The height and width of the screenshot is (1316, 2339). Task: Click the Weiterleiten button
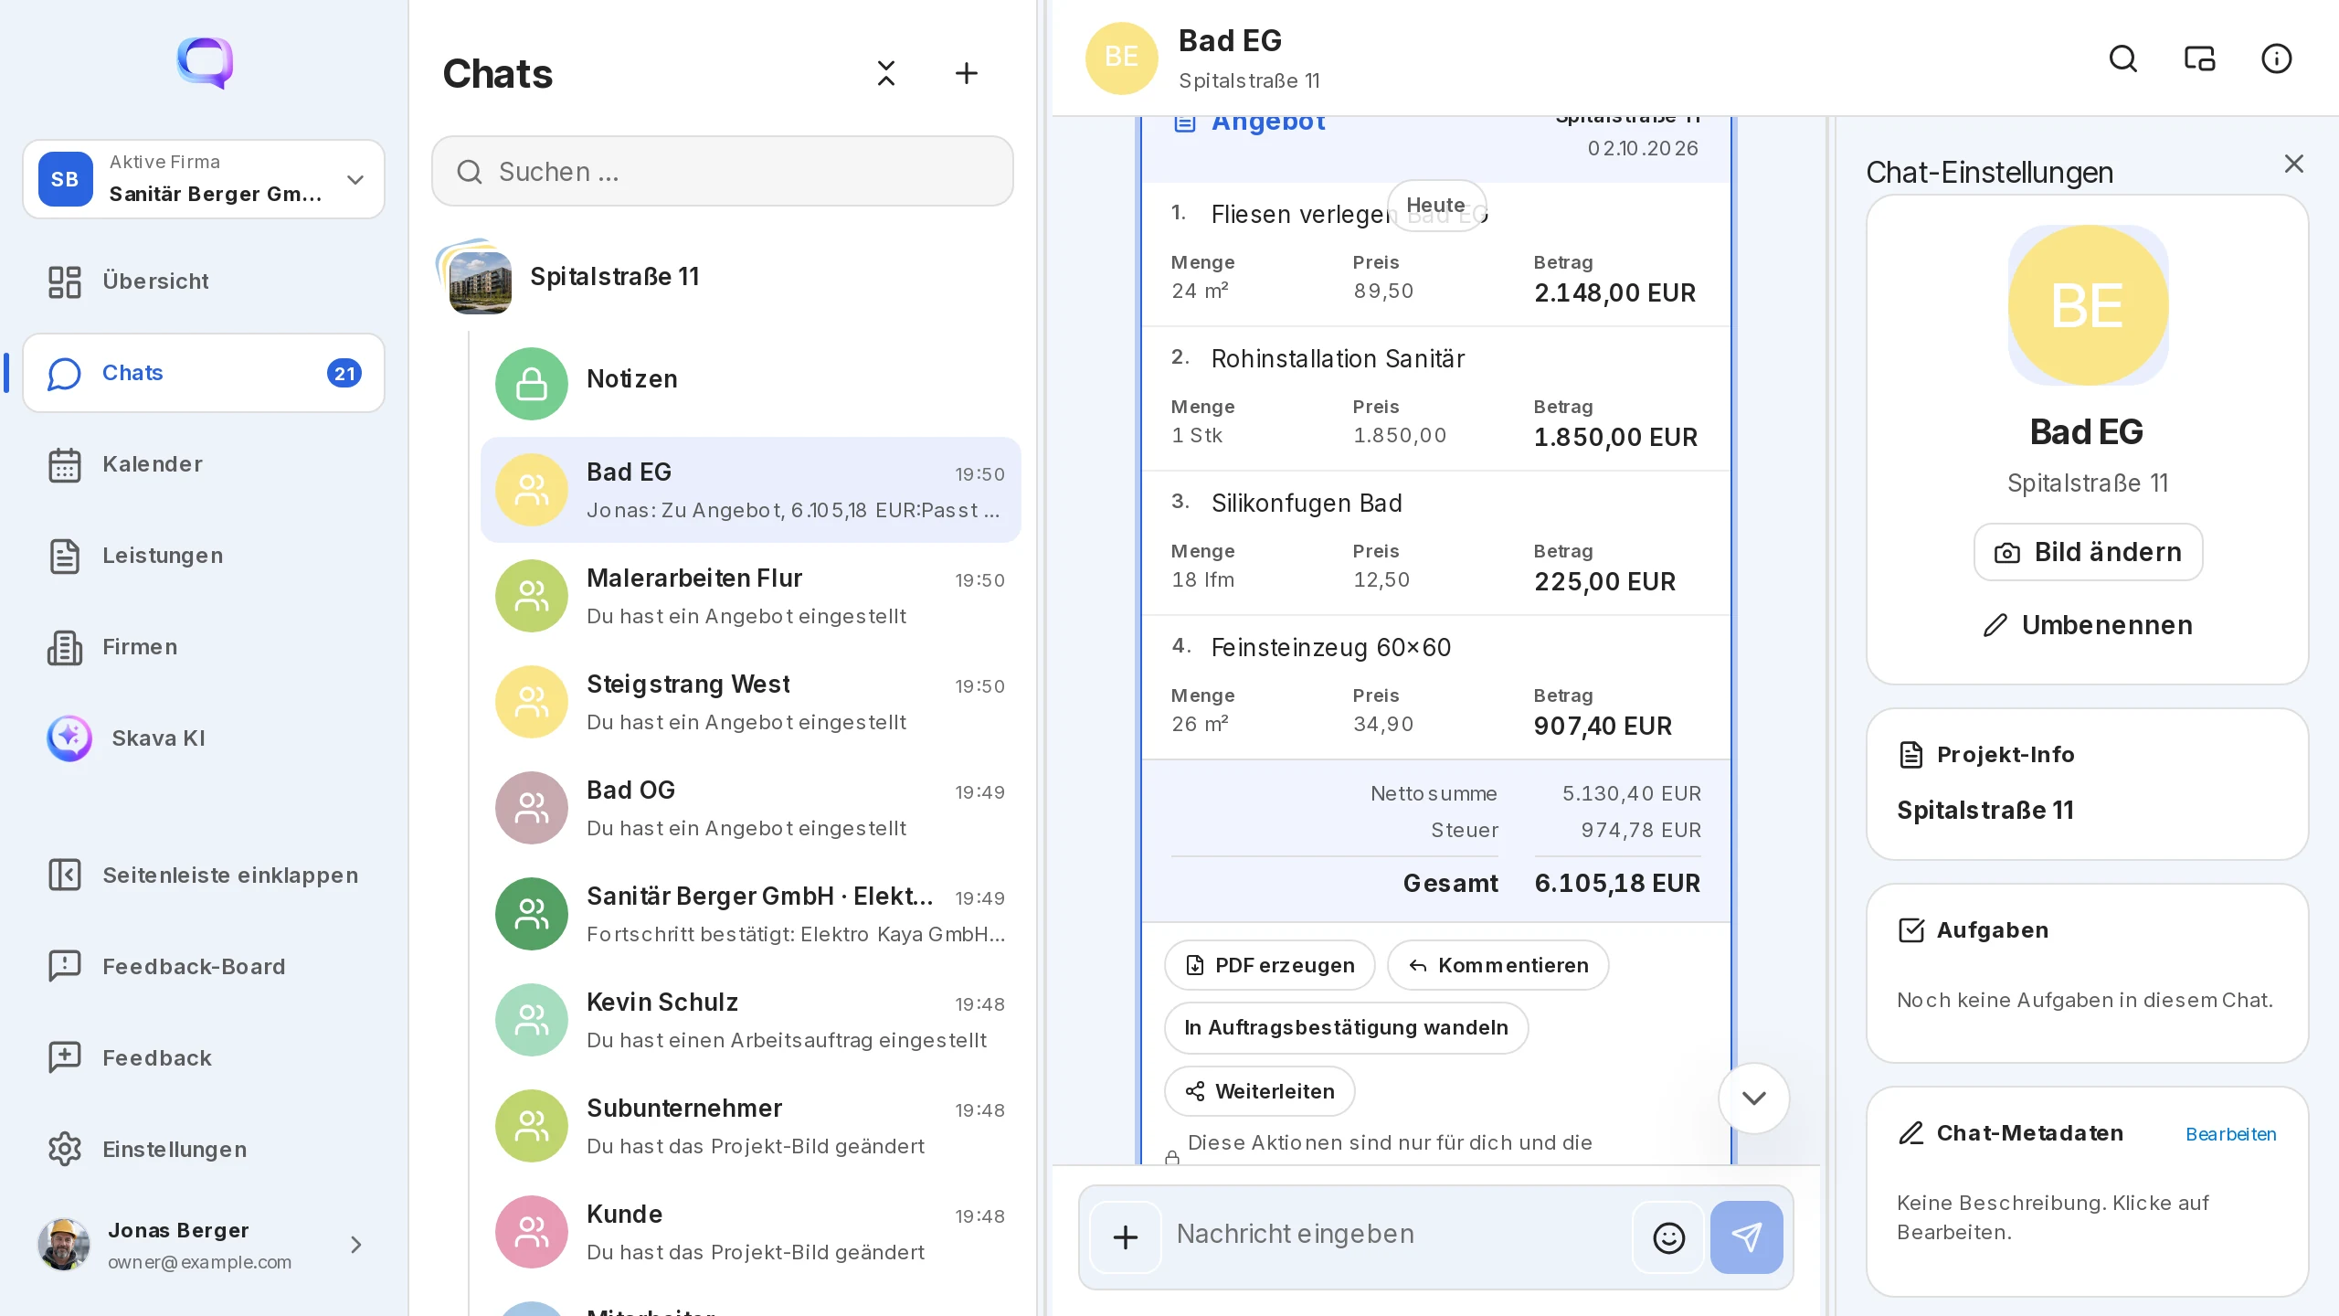click(1259, 1091)
